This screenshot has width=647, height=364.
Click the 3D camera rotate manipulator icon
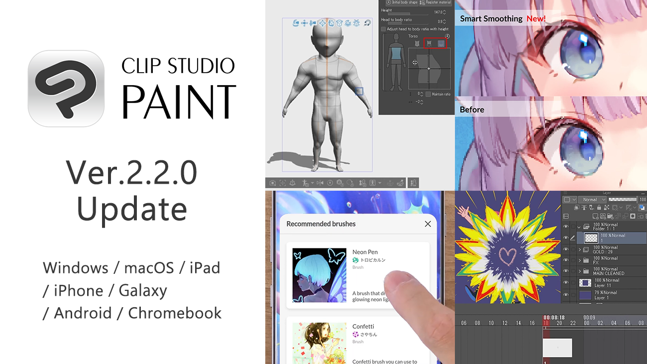click(296, 23)
